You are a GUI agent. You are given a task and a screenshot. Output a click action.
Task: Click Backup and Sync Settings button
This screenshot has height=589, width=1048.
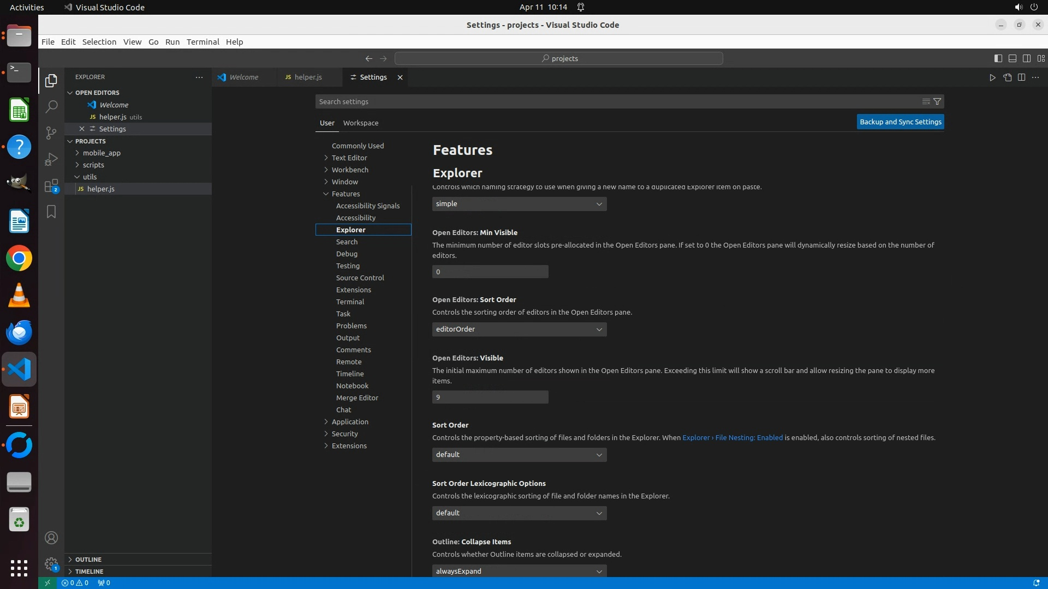900,122
